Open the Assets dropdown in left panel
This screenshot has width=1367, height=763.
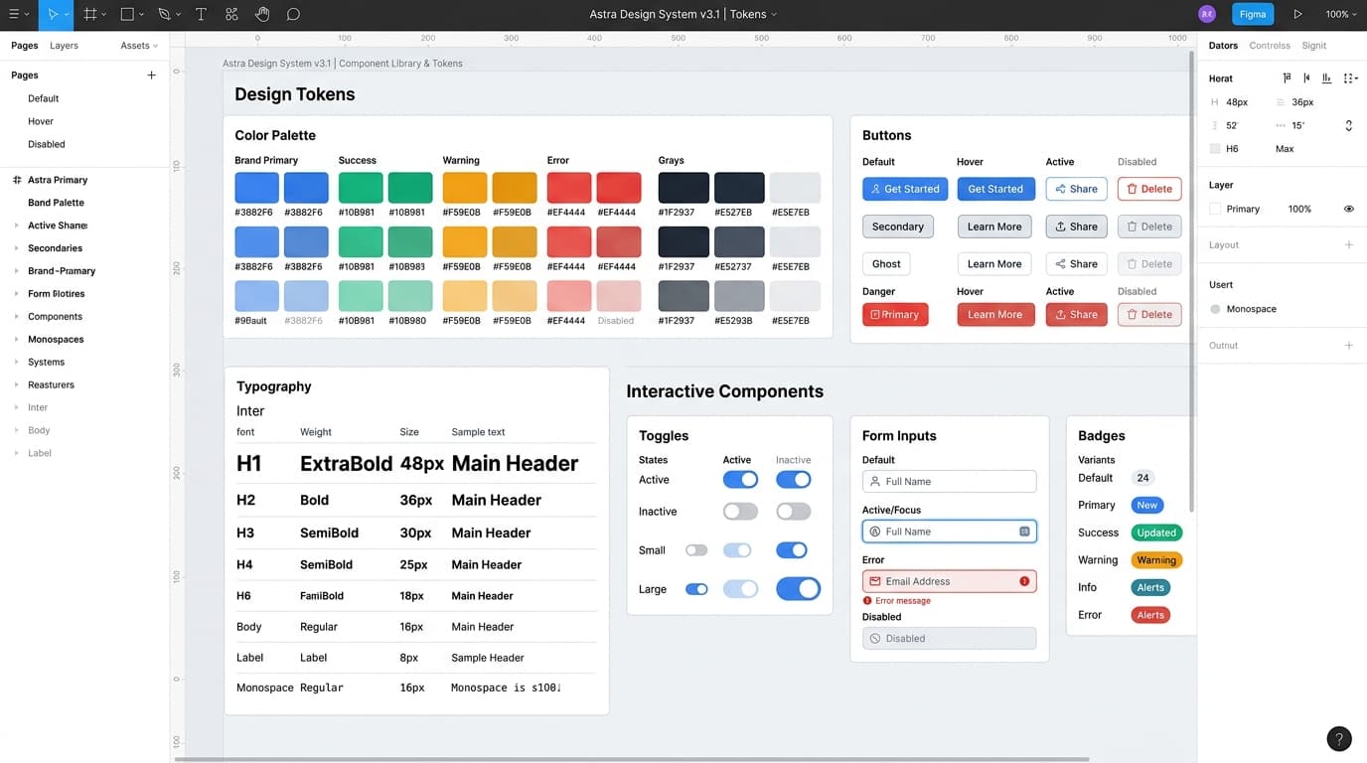pos(139,46)
